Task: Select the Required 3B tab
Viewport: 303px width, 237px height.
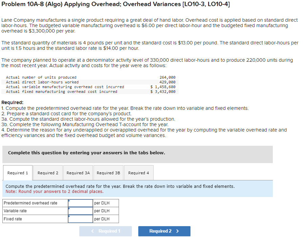Action: click(x=108, y=173)
